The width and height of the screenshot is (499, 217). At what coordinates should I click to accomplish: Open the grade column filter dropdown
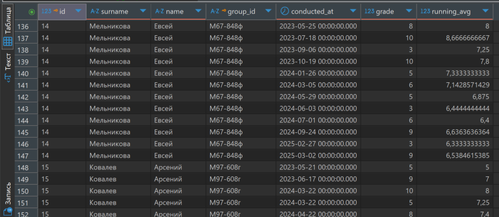[409, 11]
